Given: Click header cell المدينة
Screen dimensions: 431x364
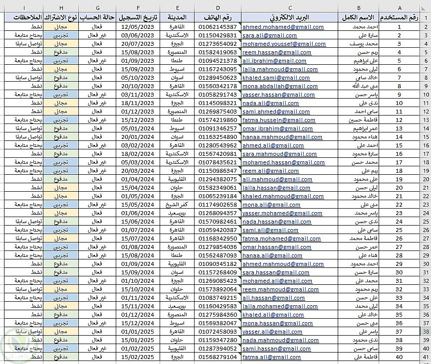Looking at the screenshot, I should pyautogui.click(x=177, y=18).
